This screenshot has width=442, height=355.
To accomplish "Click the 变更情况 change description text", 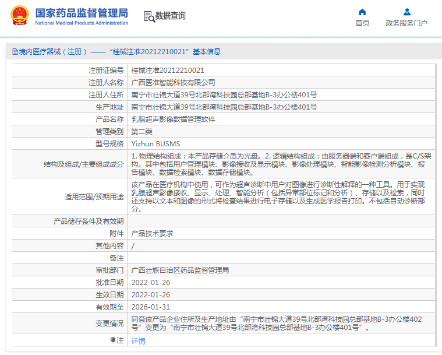I will (x=276, y=324).
